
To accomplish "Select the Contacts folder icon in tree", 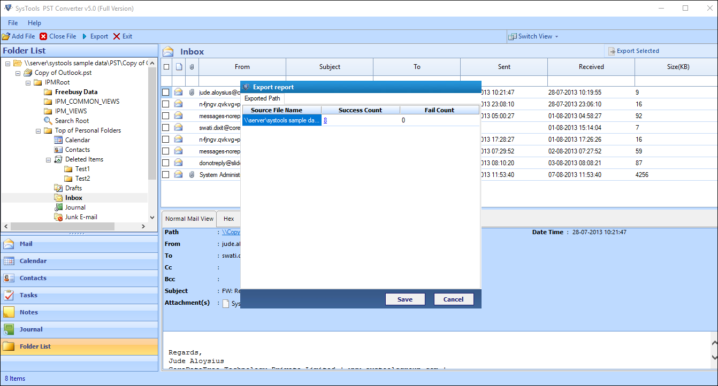I will coord(58,150).
